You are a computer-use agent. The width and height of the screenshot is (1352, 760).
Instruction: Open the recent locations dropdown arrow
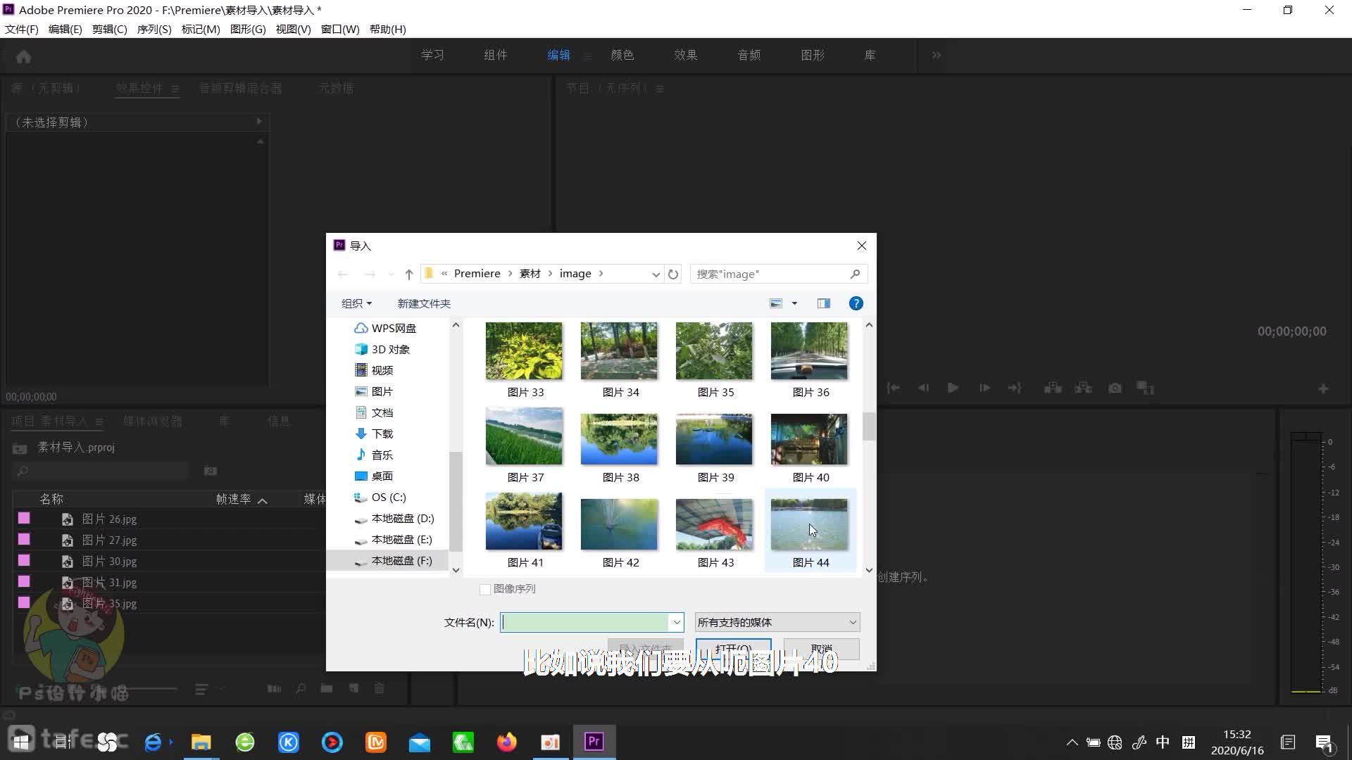click(x=391, y=274)
